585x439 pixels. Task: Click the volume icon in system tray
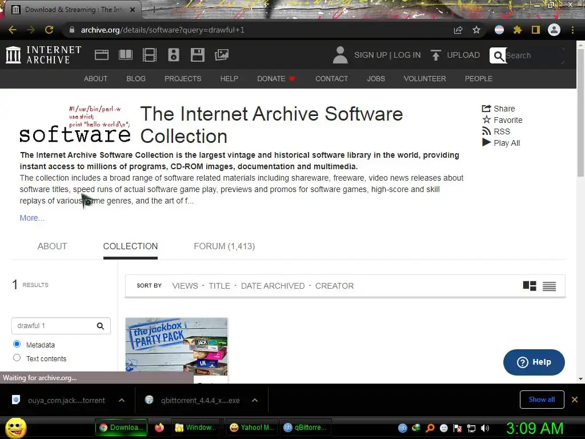point(485,428)
